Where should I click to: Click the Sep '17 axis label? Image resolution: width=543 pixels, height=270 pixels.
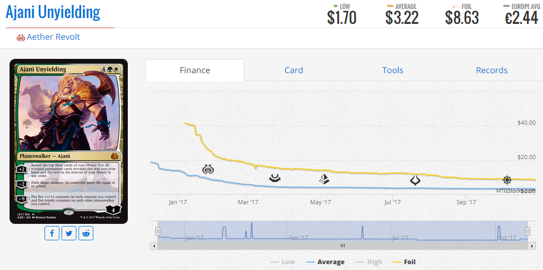(x=466, y=202)
